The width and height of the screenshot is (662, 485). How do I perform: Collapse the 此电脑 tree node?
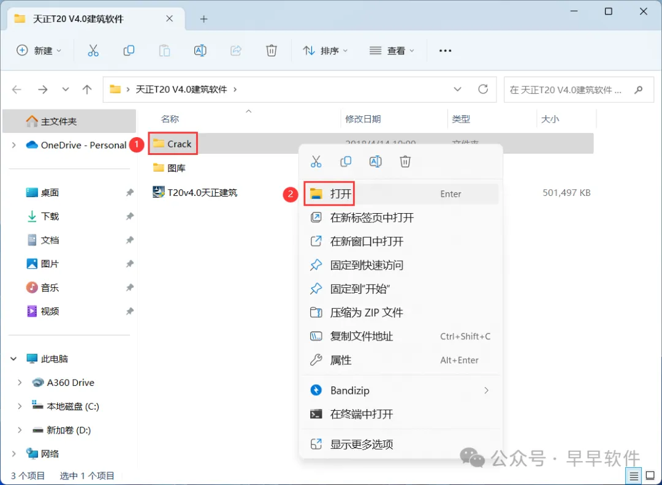click(13, 359)
